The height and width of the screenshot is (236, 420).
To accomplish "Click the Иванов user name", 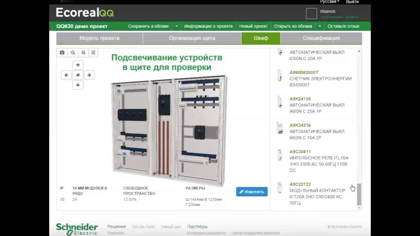I will point(327,11).
